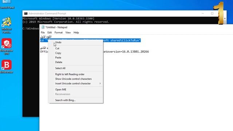Toggle Right to left Reading order
Viewport: 233px width, 131px height.
point(76,74)
